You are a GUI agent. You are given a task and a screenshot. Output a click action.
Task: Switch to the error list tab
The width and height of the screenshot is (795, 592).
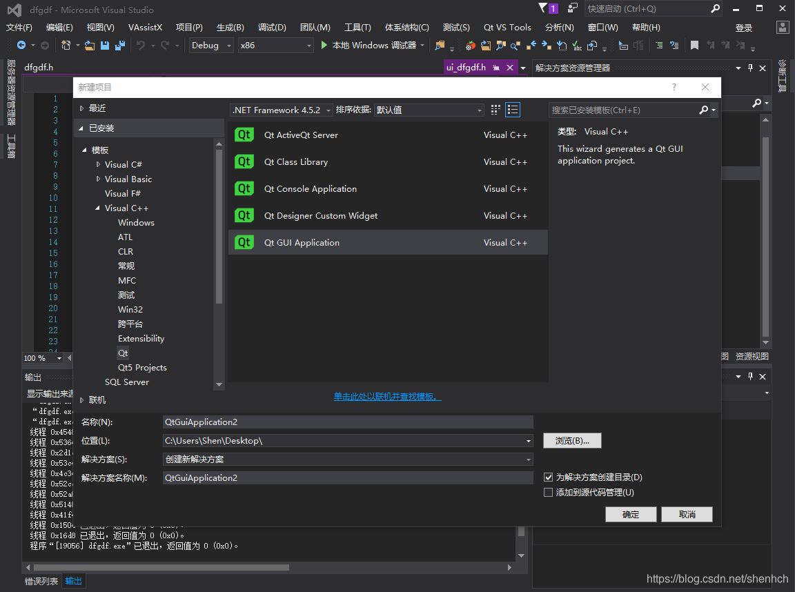click(41, 581)
